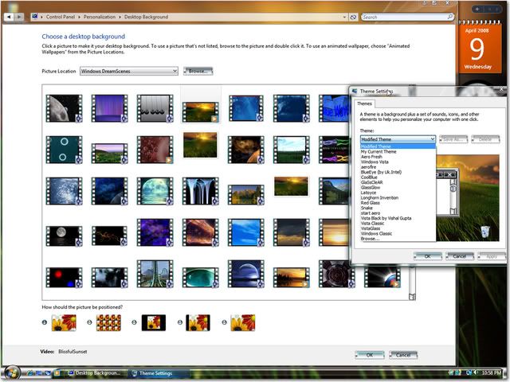Select the blue underwater light rays thumbnail

[x=246, y=108]
